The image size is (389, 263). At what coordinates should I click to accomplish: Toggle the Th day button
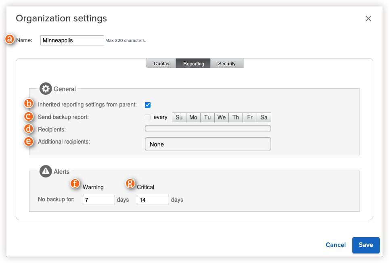click(236, 117)
